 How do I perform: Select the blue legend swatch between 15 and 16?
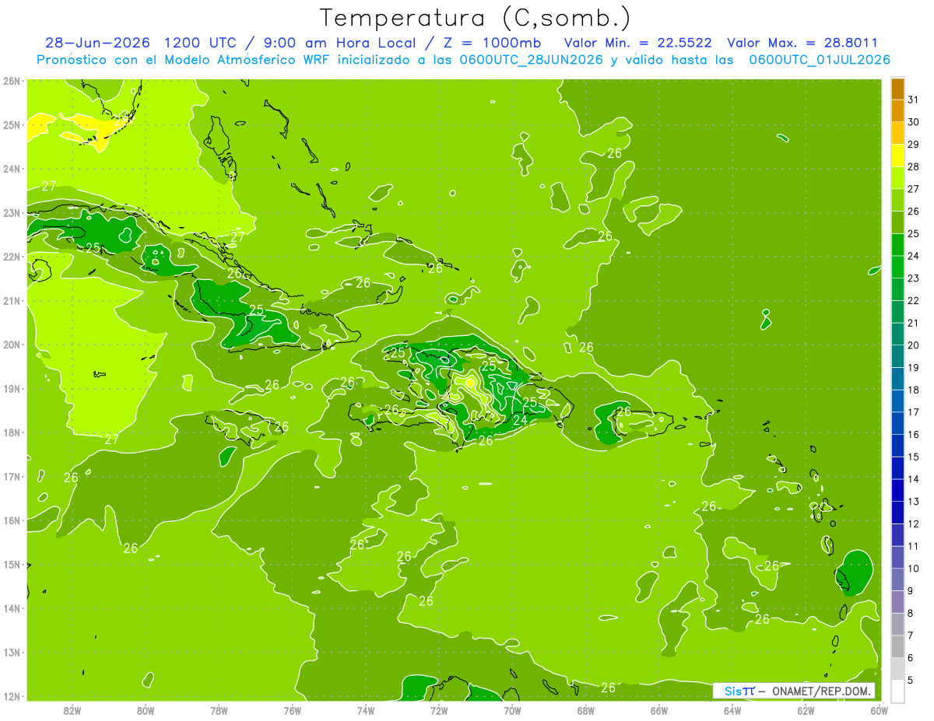897,446
